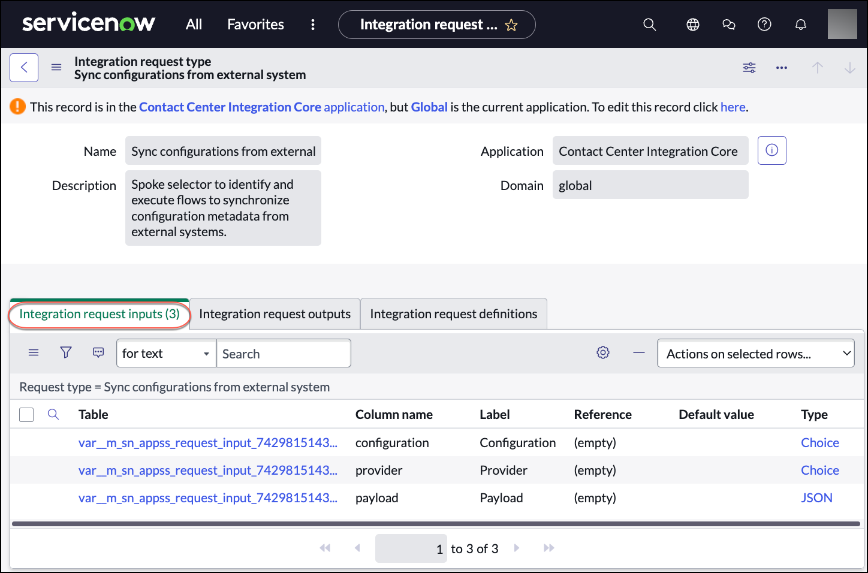Follow the Contact Center Integration Core application link
This screenshot has height=573, width=868.
tap(262, 107)
